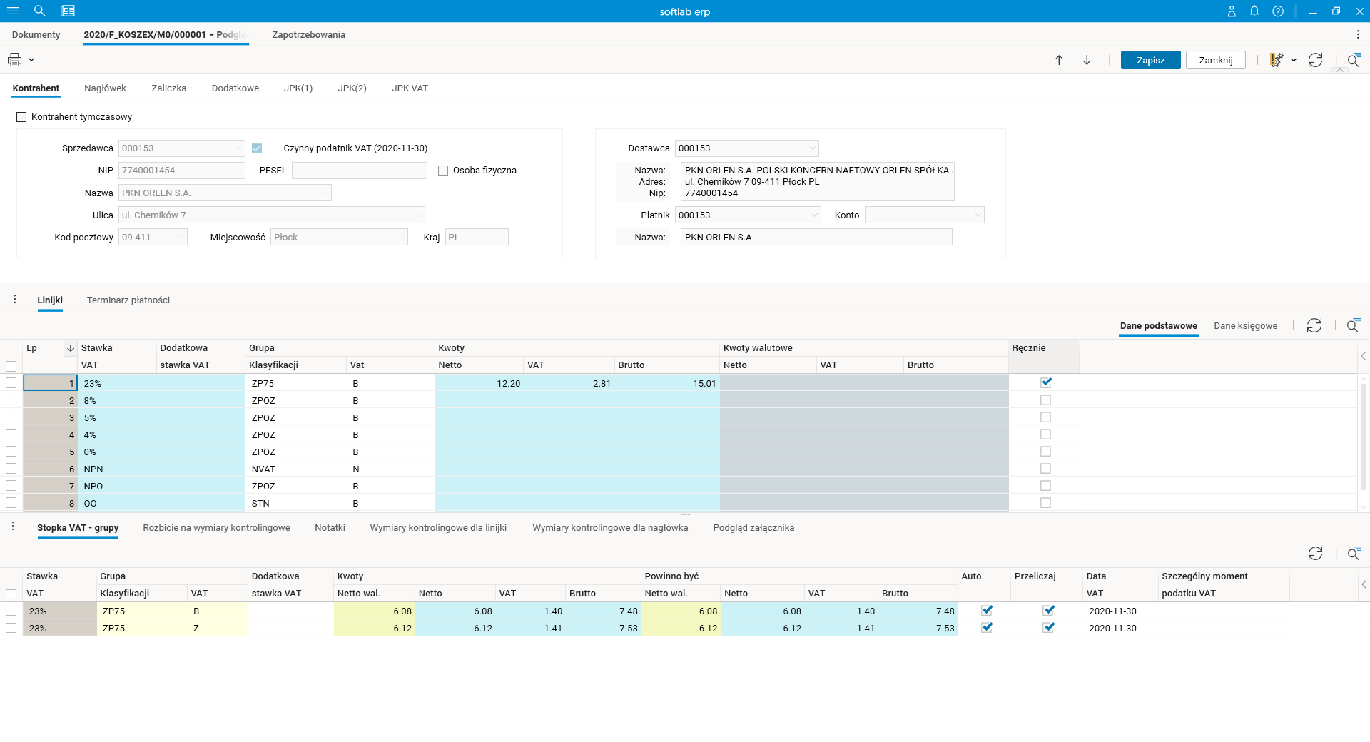Screen dimensions: 1370x742
Task: Close the document with Zamknij
Action: click(x=1216, y=61)
